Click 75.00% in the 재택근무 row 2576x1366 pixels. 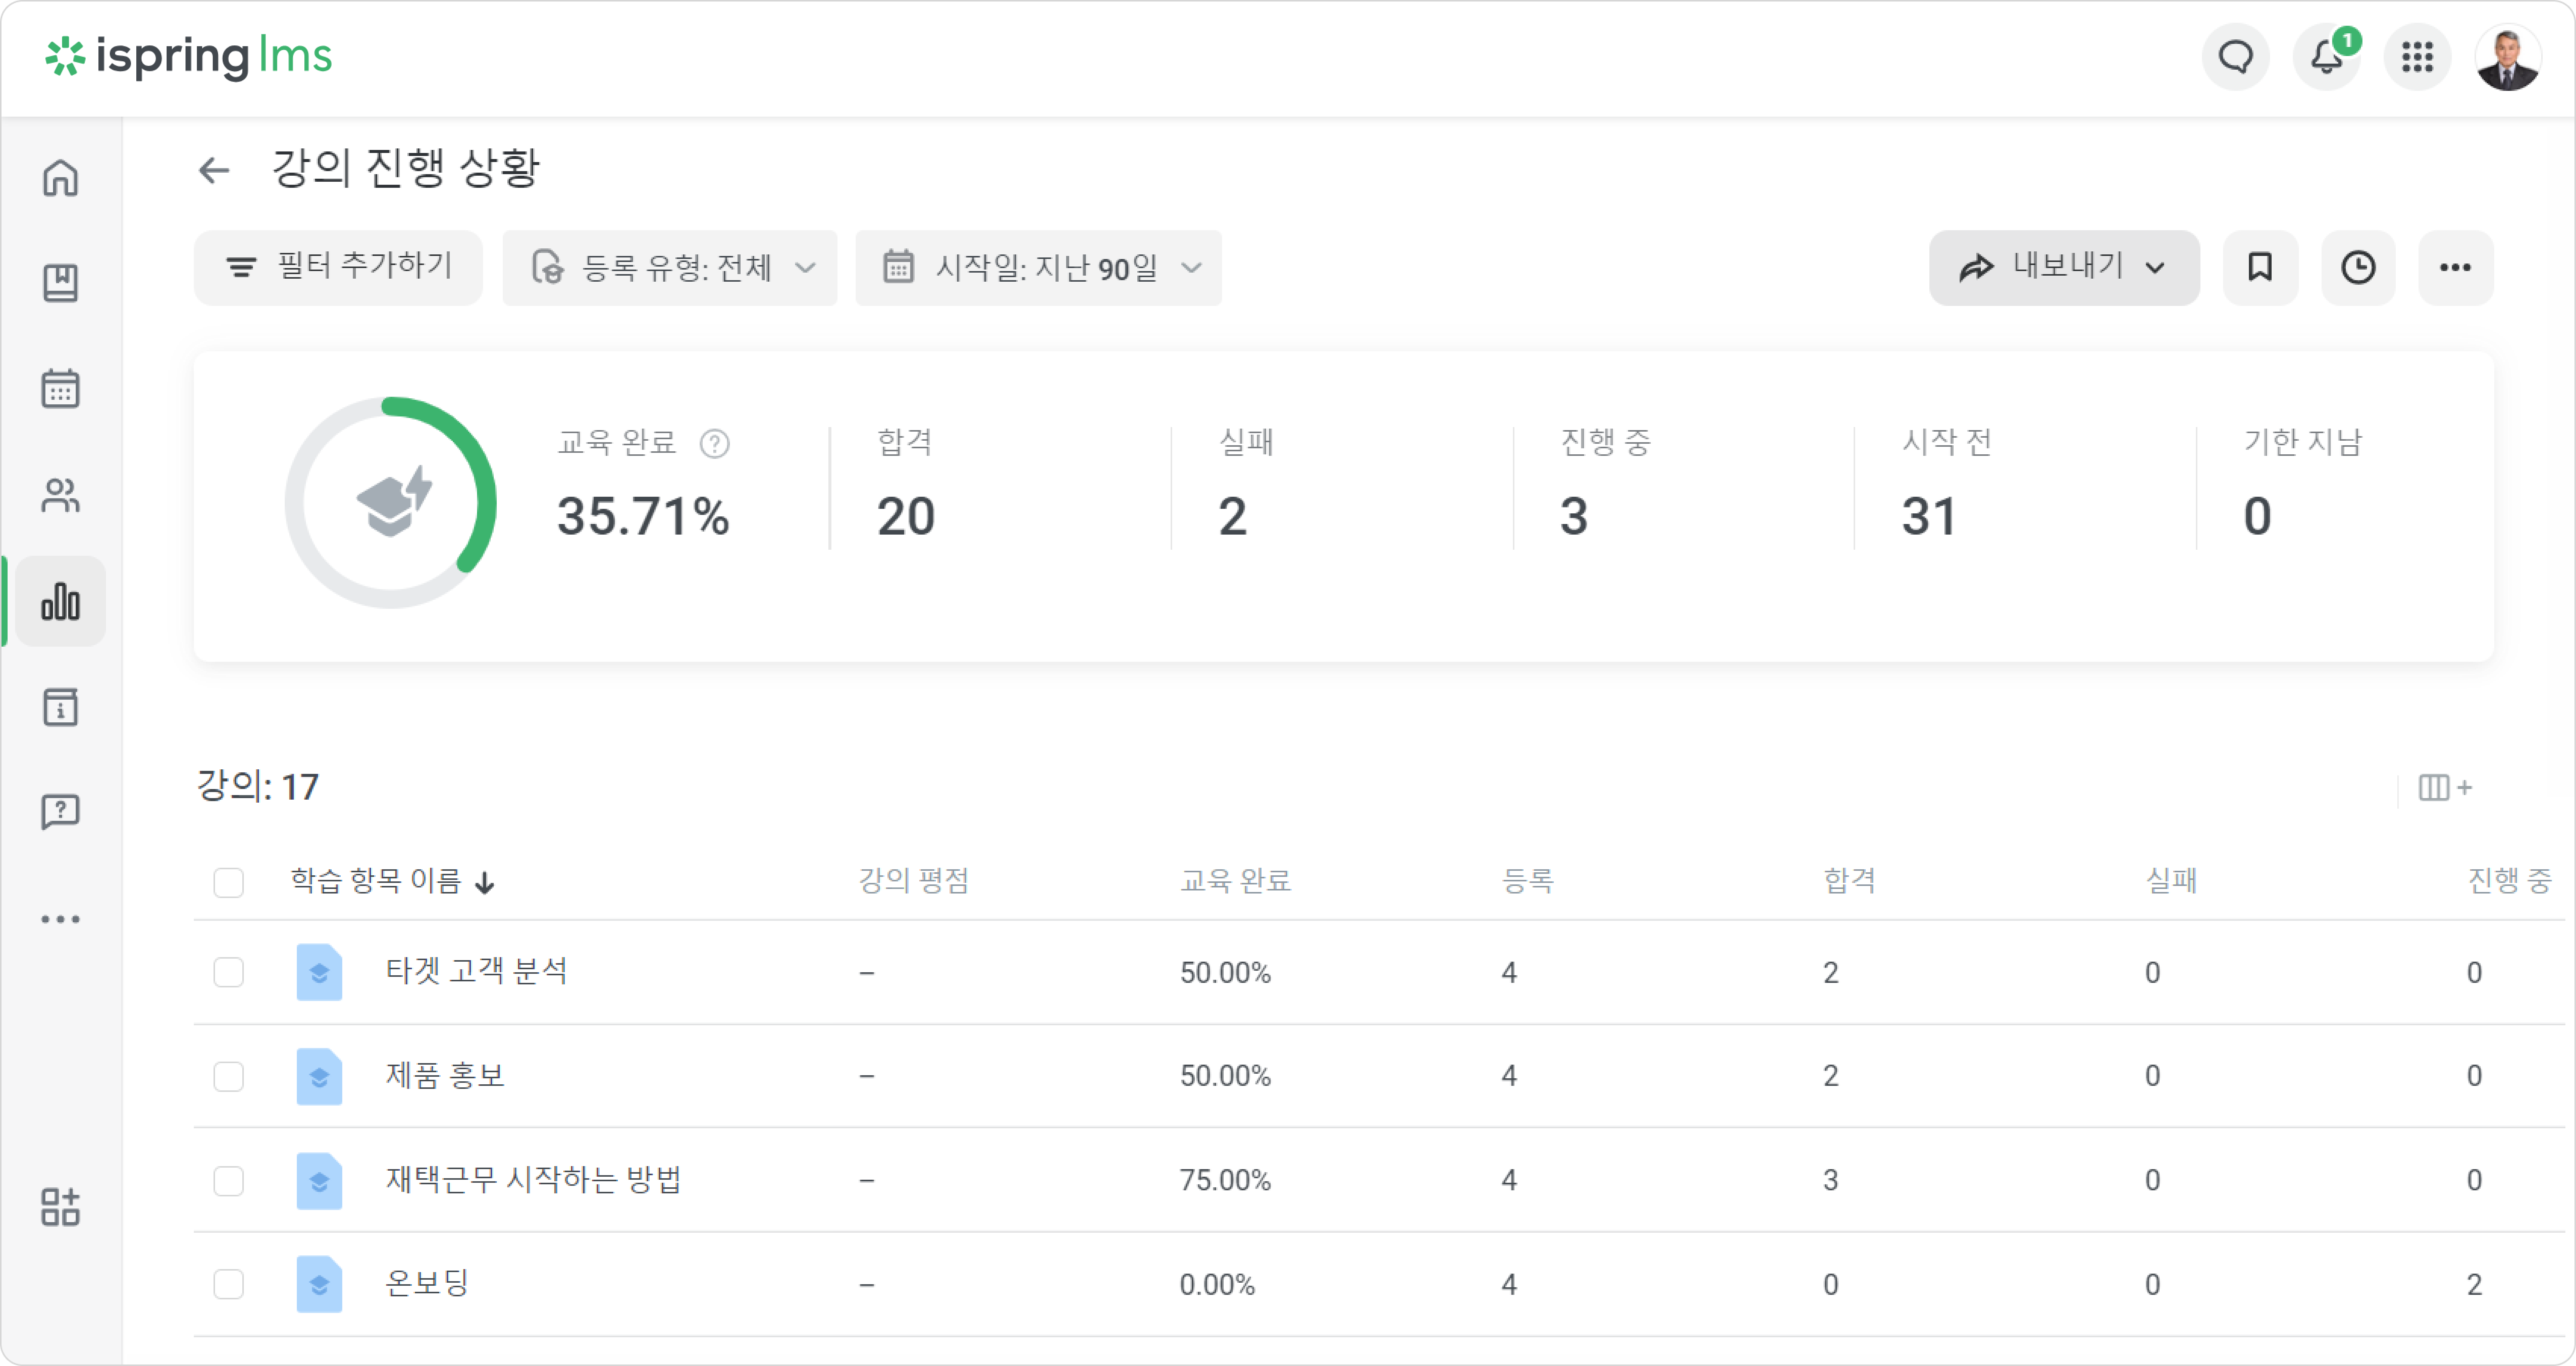[1225, 1180]
